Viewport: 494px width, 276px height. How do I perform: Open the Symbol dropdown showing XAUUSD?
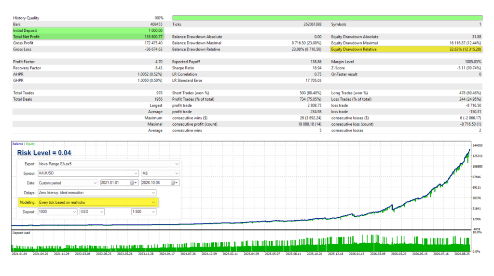coord(136,173)
